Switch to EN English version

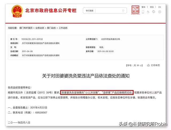(160, 7)
